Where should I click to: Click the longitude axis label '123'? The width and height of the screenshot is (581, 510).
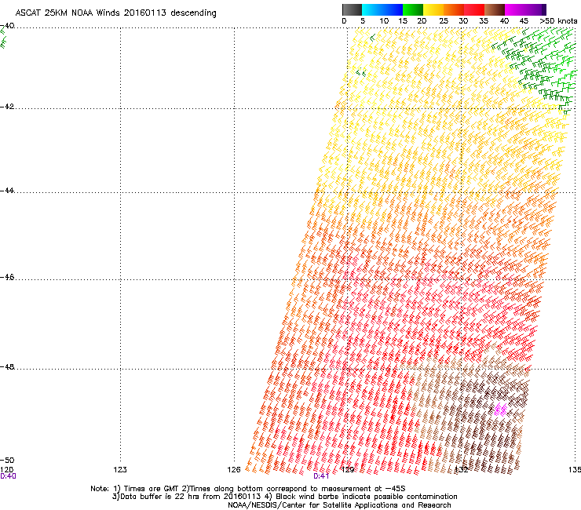click(120, 470)
